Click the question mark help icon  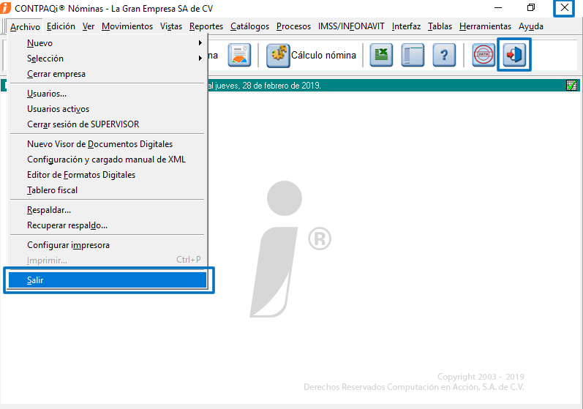pyautogui.click(x=444, y=55)
